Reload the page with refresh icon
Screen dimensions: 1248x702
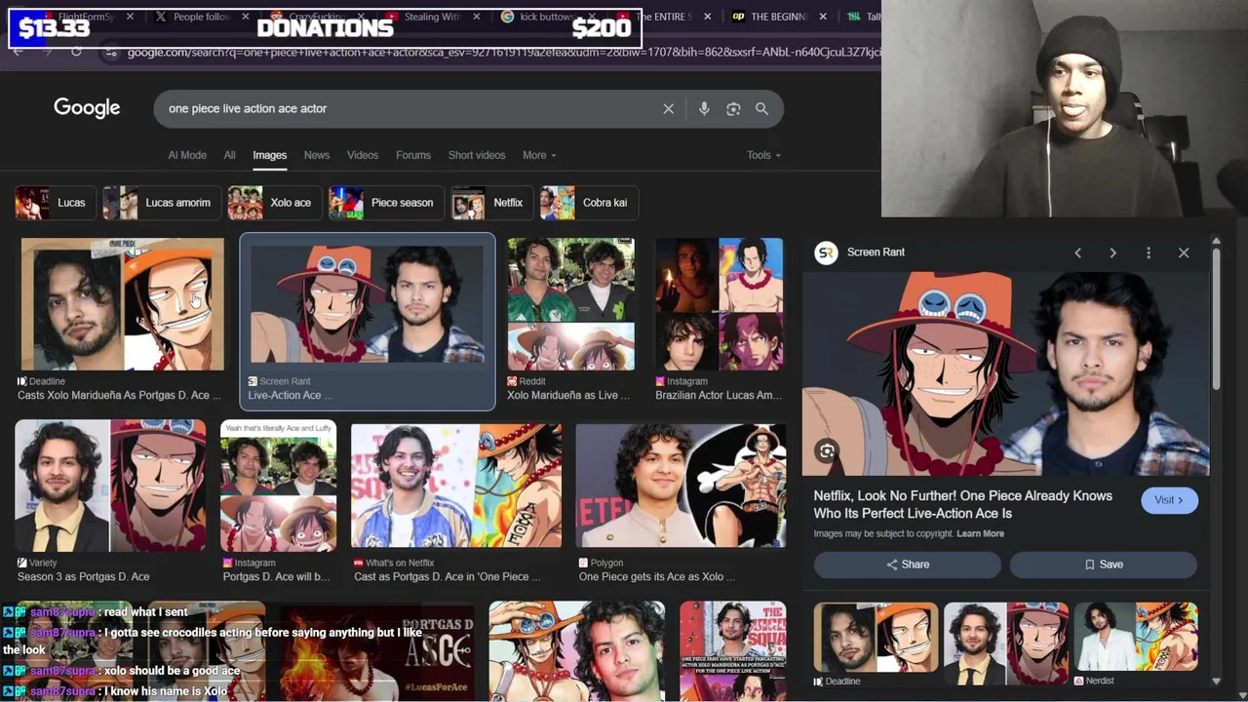76,52
